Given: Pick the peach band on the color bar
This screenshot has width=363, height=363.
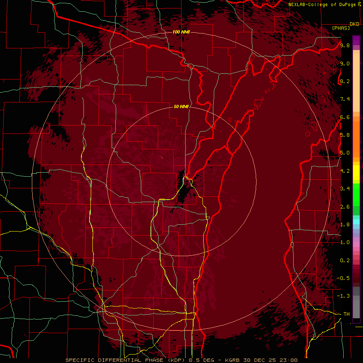Looking at the screenshot, I should 356,83.
